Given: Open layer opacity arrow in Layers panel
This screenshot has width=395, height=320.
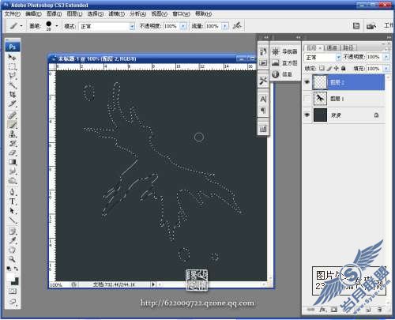Looking at the screenshot, I should point(386,57).
